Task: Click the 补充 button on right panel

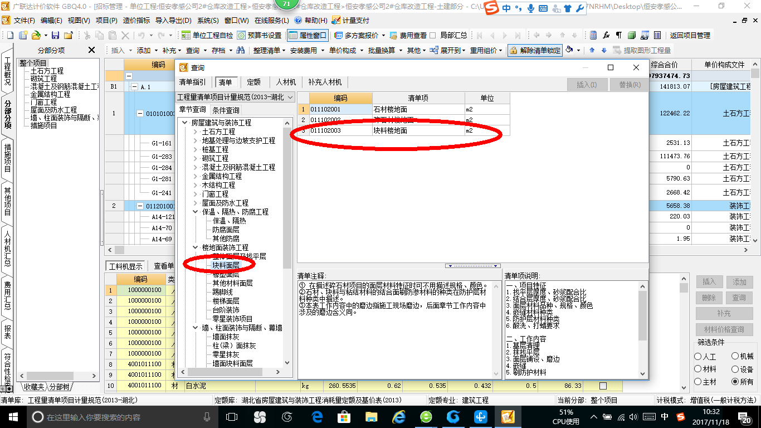Action: [x=724, y=314]
